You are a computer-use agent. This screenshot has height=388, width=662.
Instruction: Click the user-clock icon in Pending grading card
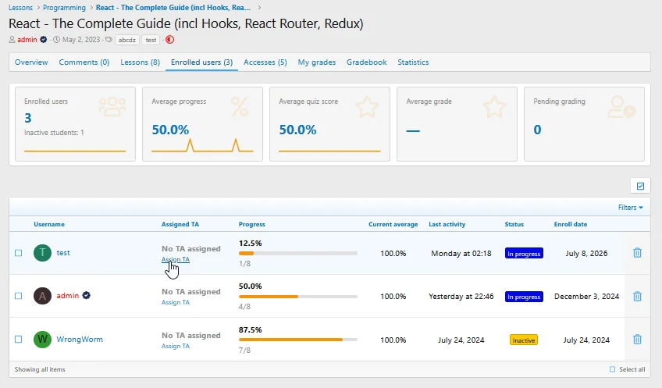[x=621, y=107]
